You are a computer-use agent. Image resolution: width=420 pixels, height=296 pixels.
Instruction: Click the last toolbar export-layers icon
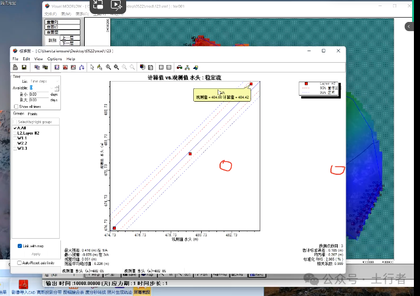(x=196, y=67)
